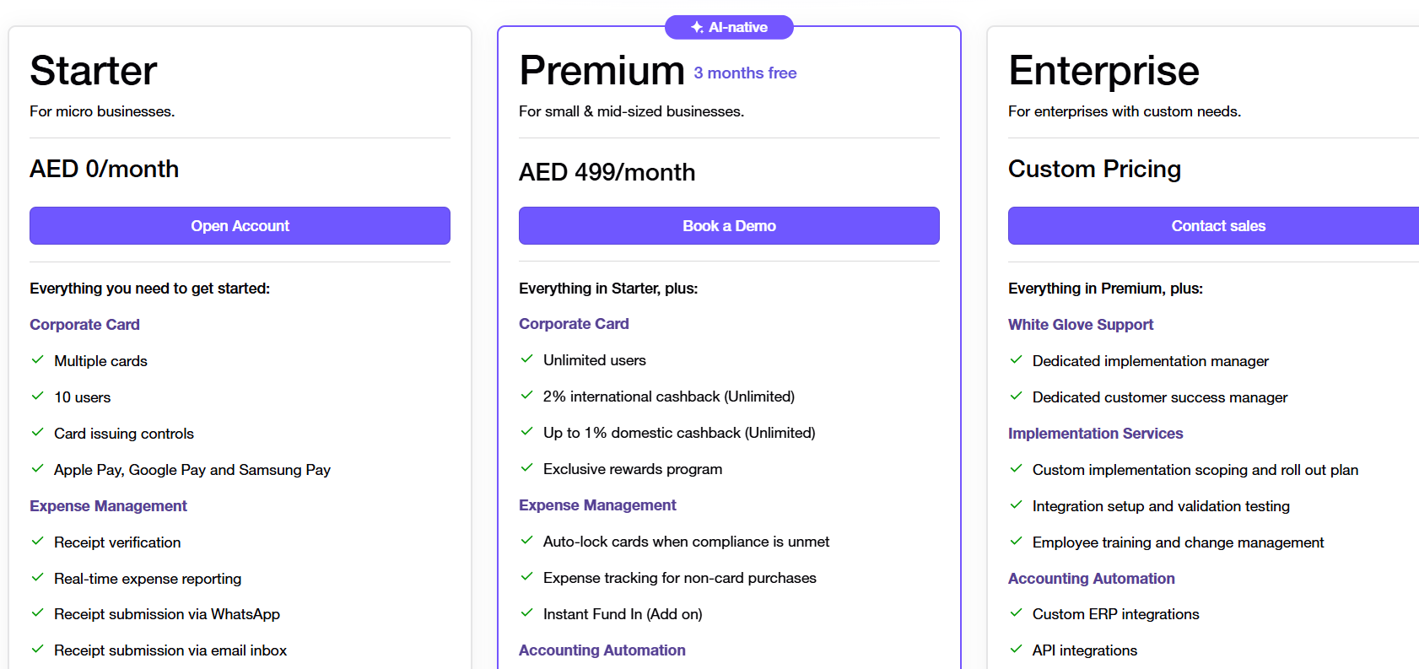Click checkmark beside Receipt submission via WhatsApp
1419x669 pixels.
[37, 612]
